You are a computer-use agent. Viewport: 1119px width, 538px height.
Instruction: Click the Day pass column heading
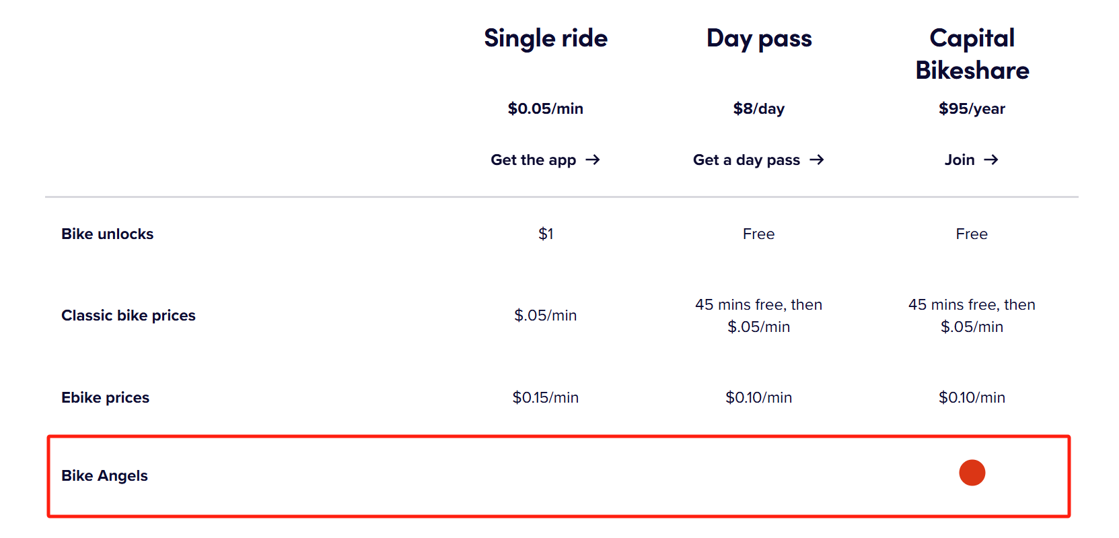coord(759,38)
